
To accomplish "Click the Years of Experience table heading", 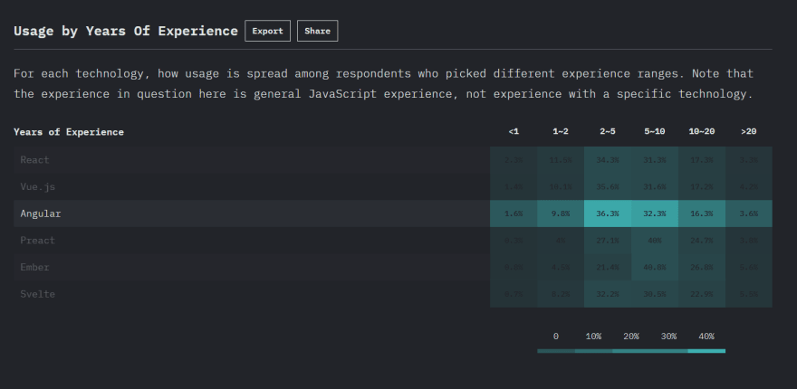I will tap(69, 132).
